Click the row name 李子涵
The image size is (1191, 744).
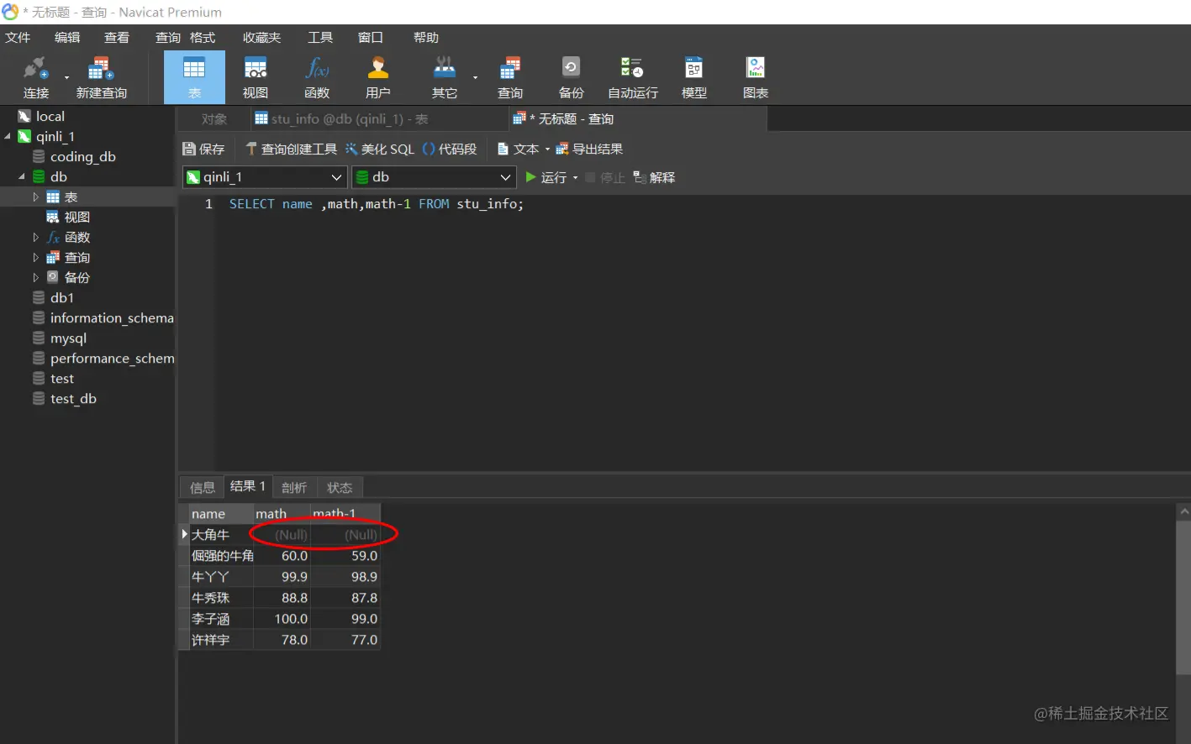tap(221, 619)
